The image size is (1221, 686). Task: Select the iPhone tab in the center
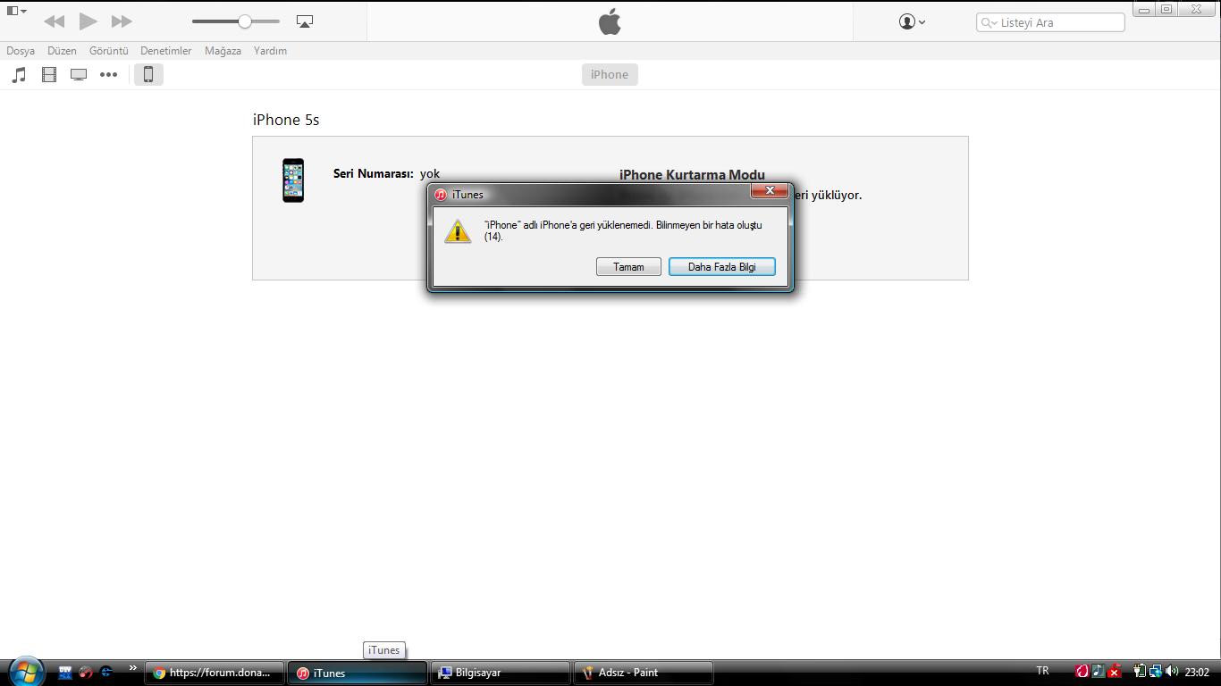pyautogui.click(x=610, y=74)
